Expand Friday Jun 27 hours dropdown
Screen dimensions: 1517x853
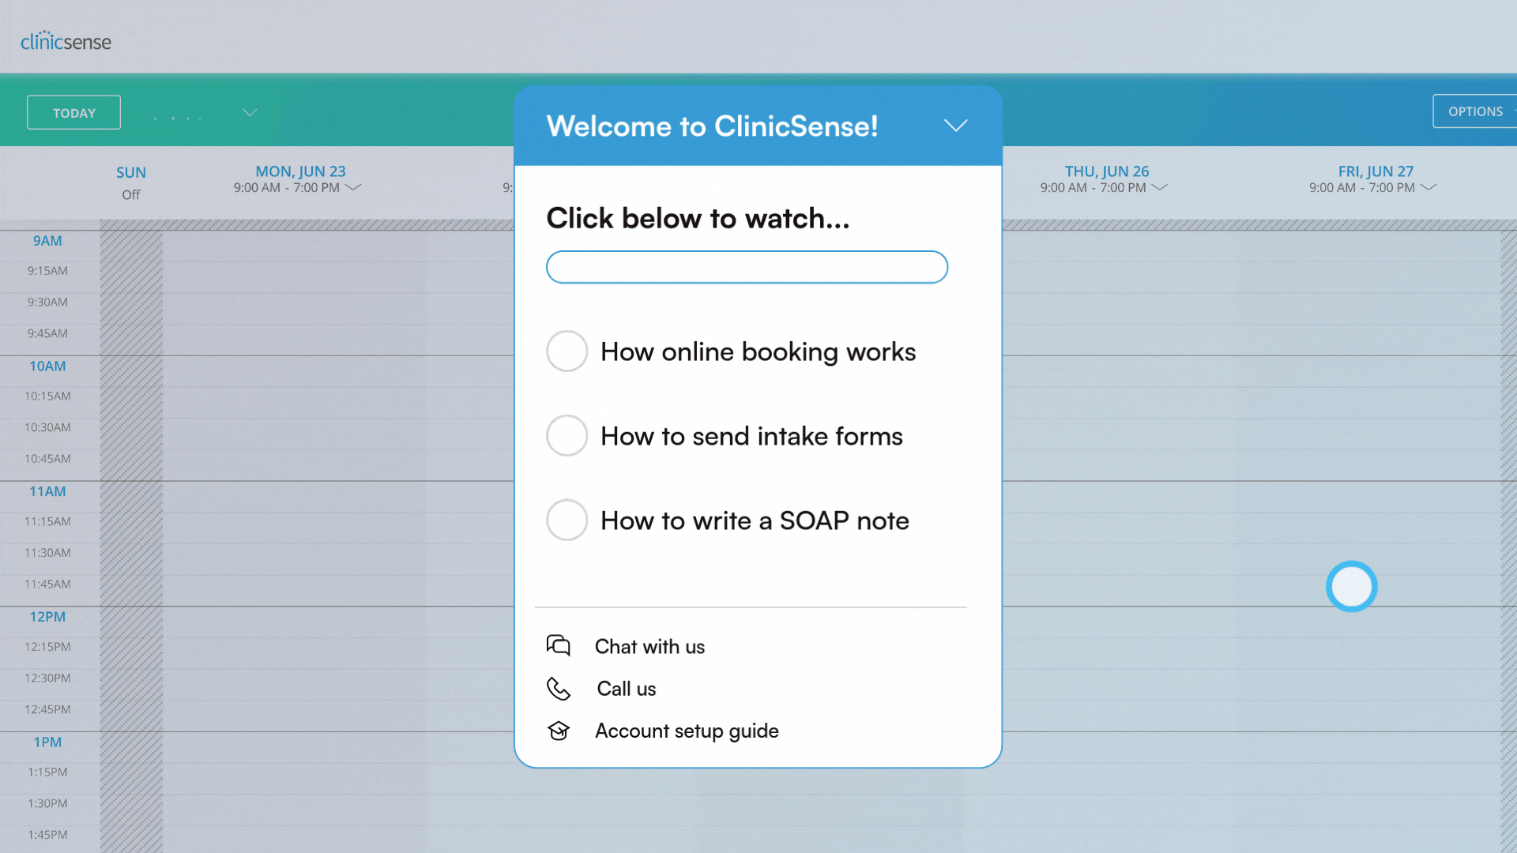(x=1429, y=187)
